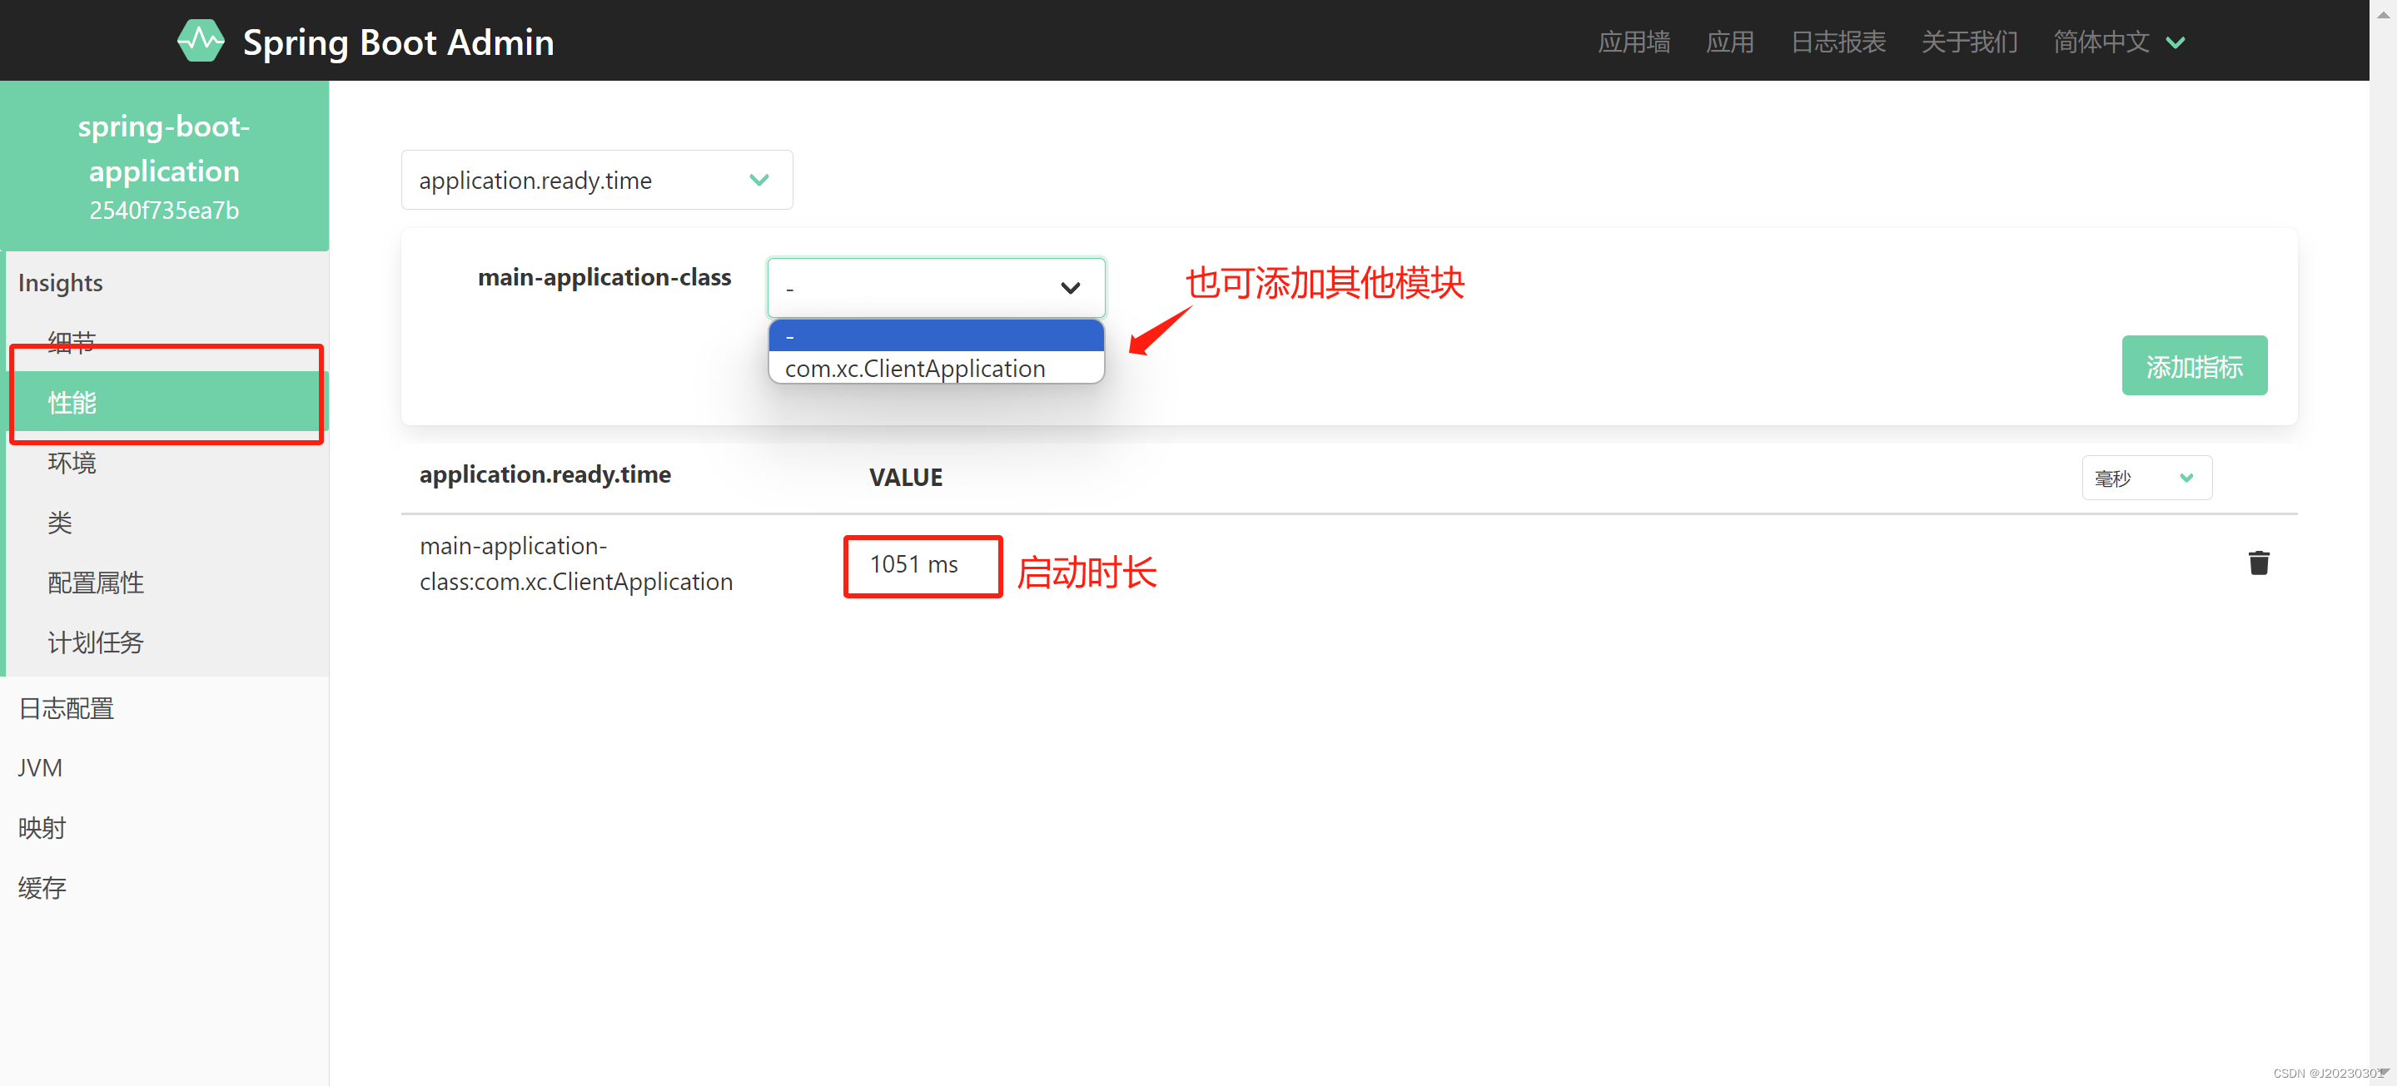Delete the application.ready.time metric row
This screenshot has height=1086, width=2397.
(x=2258, y=563)
